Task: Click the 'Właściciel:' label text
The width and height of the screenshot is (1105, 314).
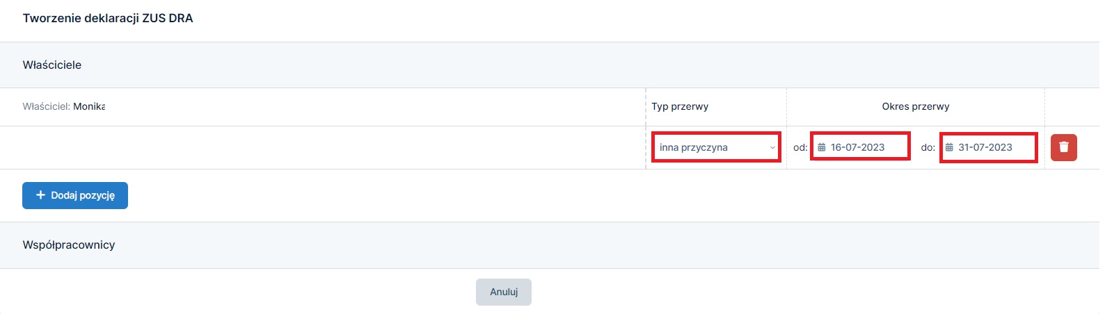Action: (47, 106)
